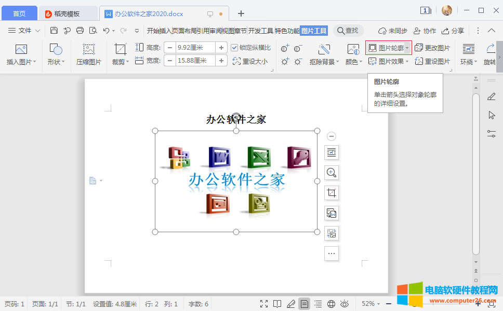The height and width of the screenshot is (311, 503).
Task: Toggle Lock Aspect Ratio (锁定纵横比) checkbox
Action: [x=234, y=48]
